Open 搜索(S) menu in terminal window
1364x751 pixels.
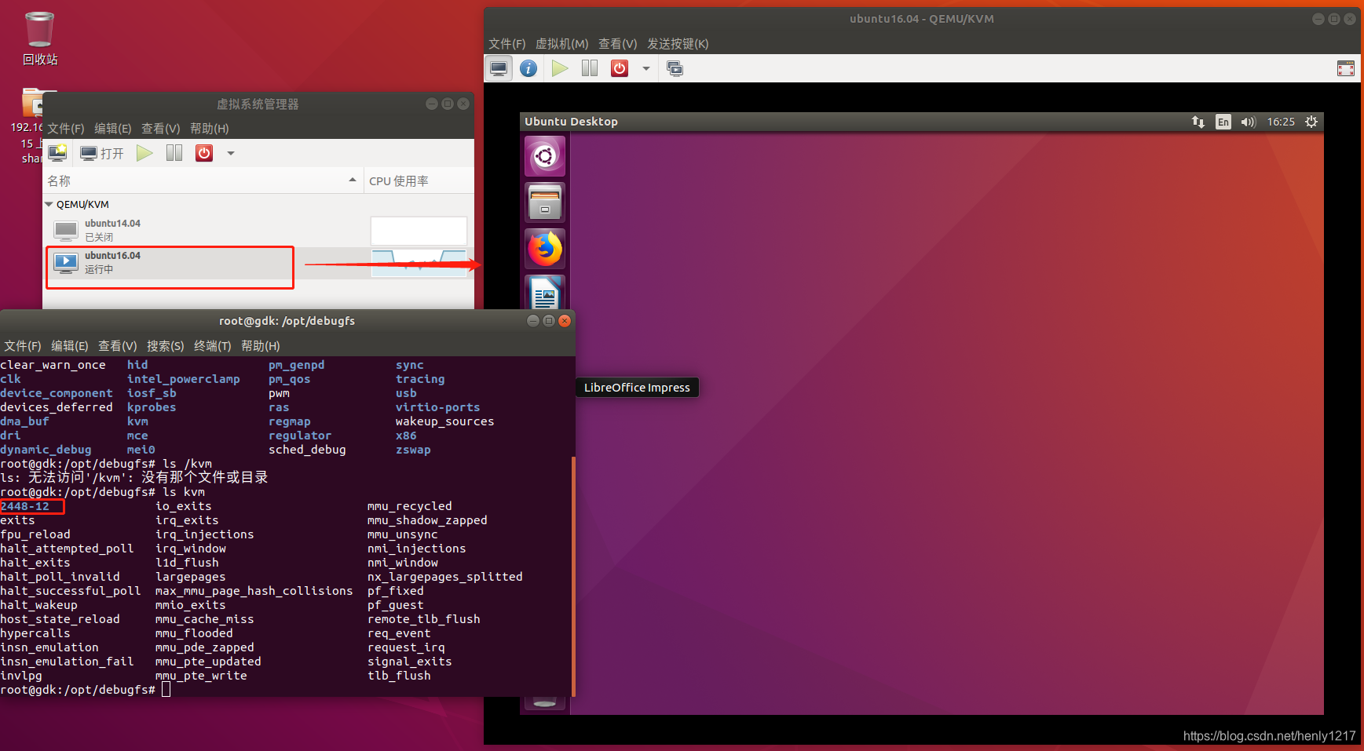[166, 345]
